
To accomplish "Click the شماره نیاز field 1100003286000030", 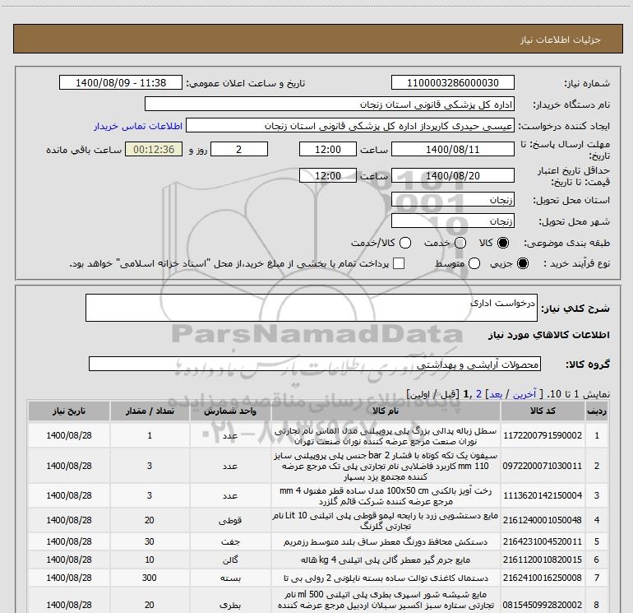I will tap(452, 82).
